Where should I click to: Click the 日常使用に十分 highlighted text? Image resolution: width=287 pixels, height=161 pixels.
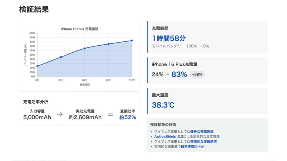click(x=192, y=147)
